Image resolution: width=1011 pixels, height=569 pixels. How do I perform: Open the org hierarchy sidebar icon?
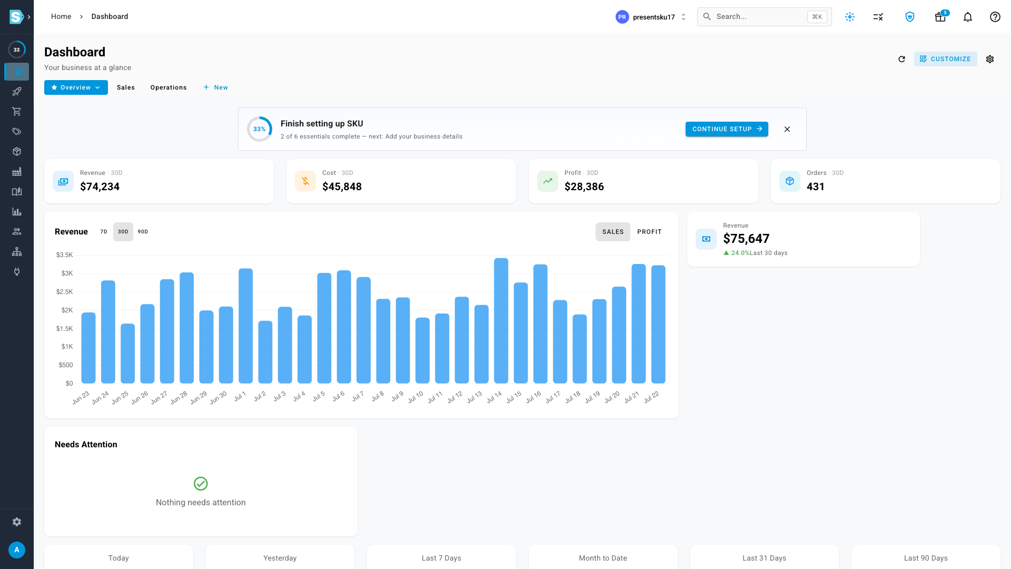[17, 252]
